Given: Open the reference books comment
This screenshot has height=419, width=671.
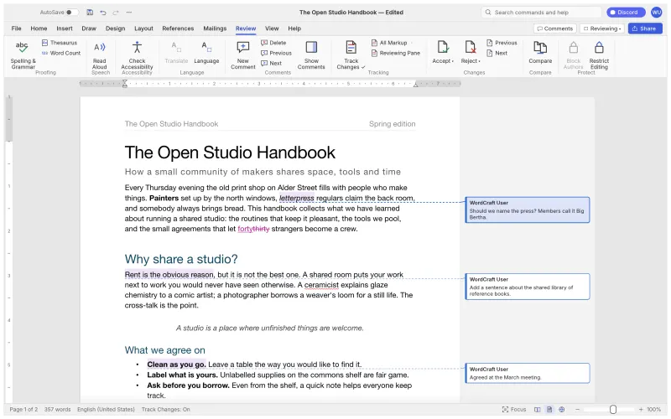Looking at the screenshot, I should (x=528, y=287).
